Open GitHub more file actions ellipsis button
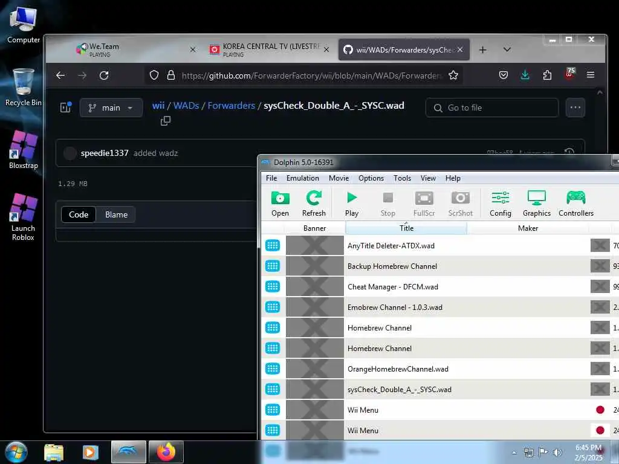The width and height of the screenshot is (619, 464). [x=575, y=108]
